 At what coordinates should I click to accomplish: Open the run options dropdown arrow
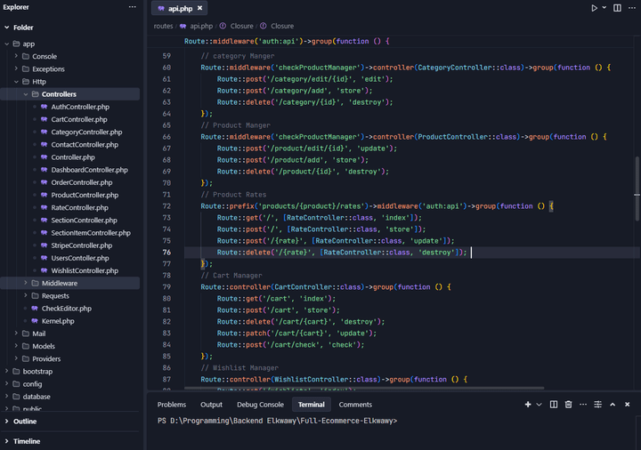(x=604, y=7)
